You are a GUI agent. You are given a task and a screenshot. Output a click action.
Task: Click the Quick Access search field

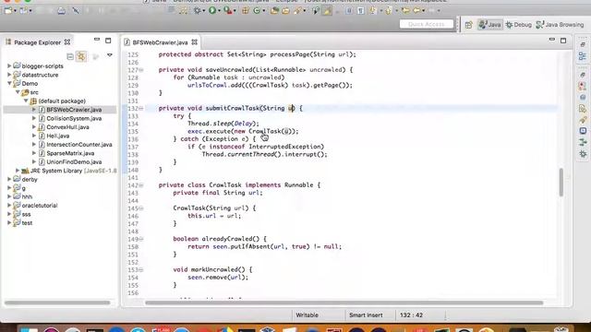tap(427, 24)
